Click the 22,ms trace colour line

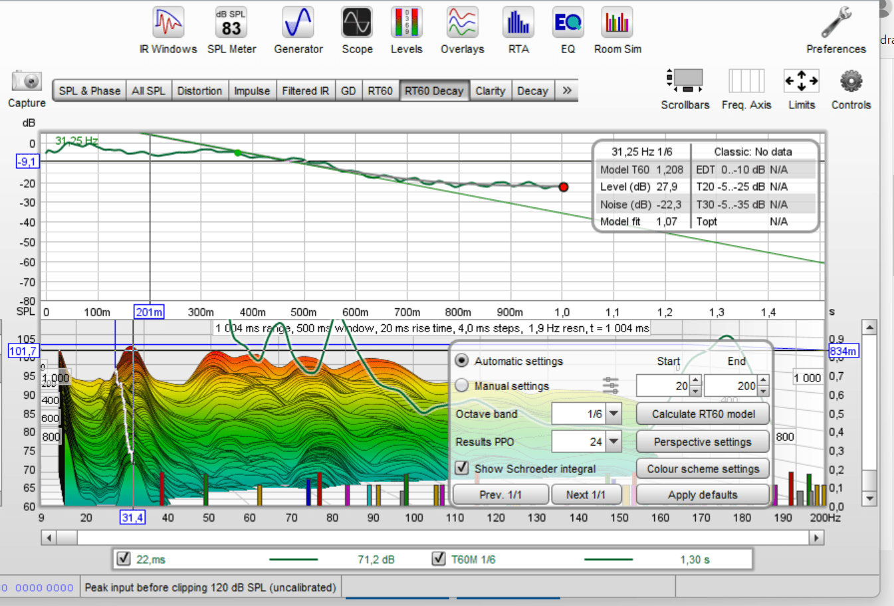pos(293,559)
